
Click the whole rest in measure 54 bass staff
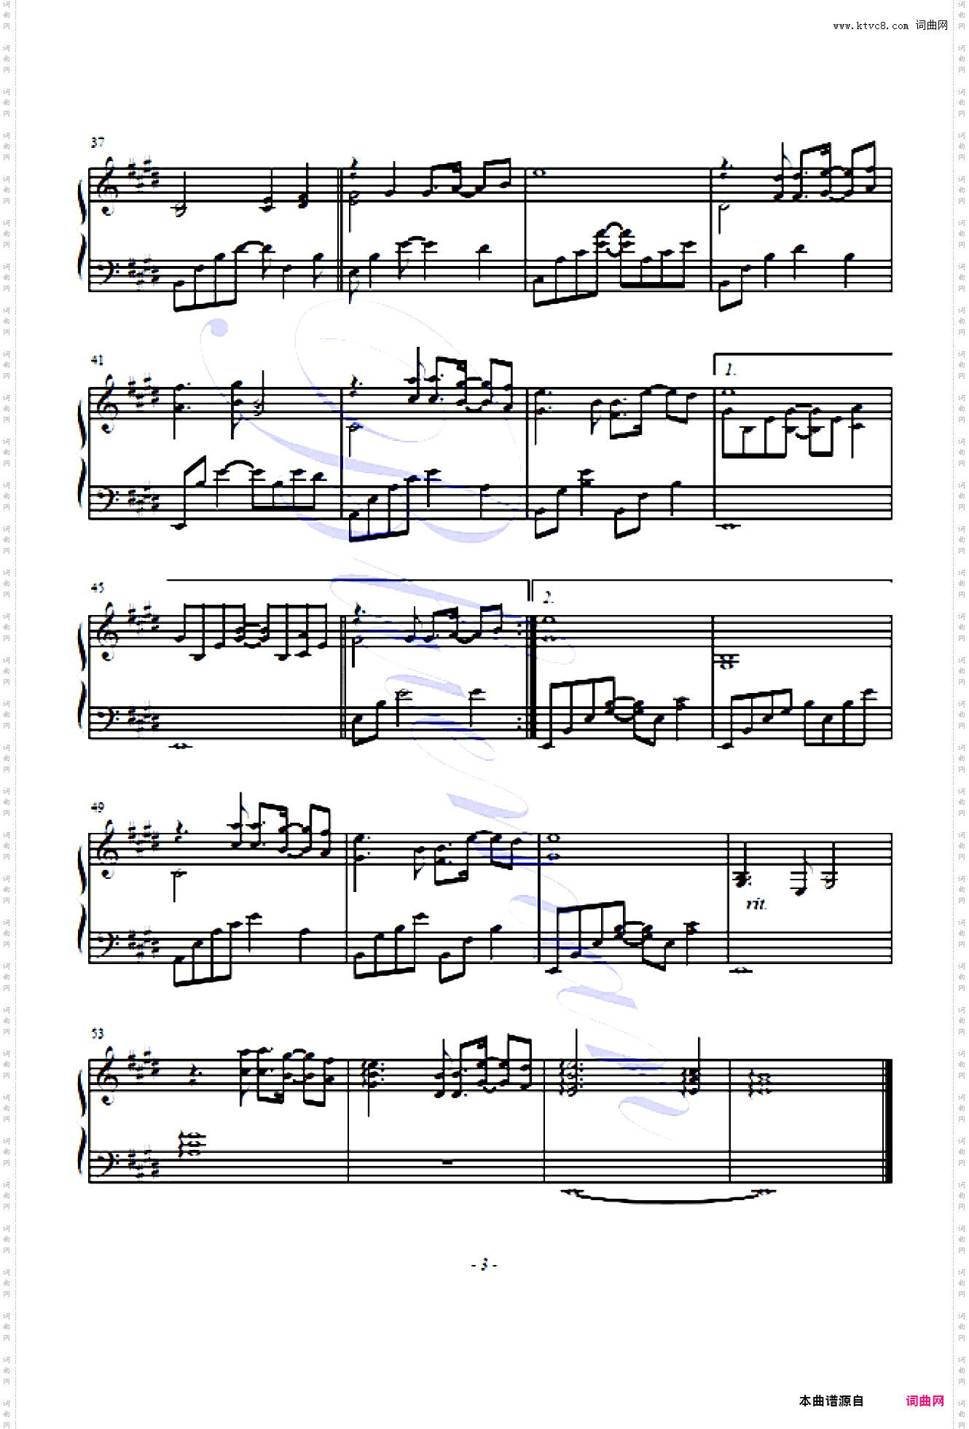pos(447,1162)
